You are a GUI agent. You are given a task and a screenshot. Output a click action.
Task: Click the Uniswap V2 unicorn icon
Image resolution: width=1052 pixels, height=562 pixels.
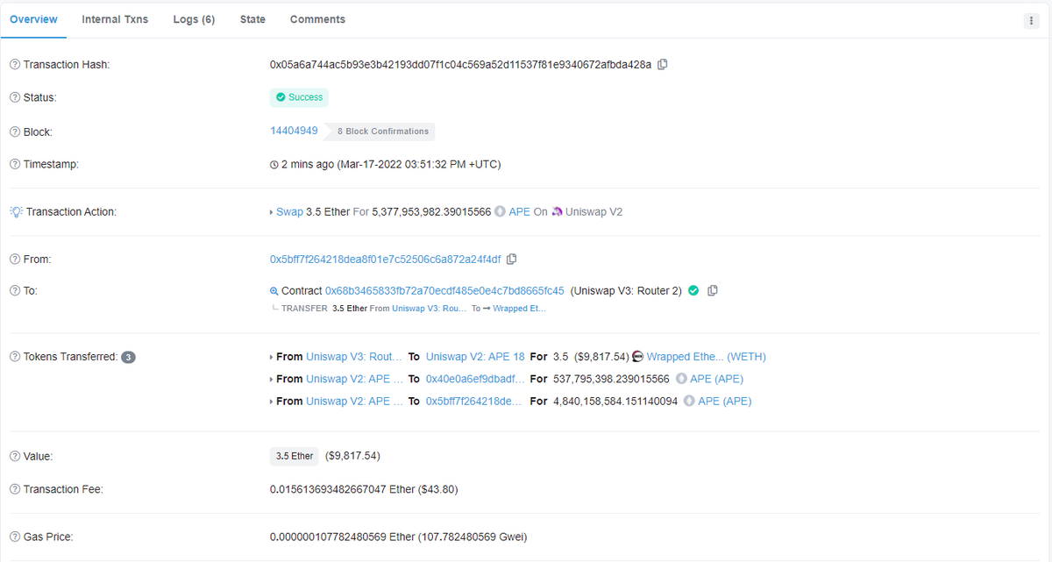[557, 212]
